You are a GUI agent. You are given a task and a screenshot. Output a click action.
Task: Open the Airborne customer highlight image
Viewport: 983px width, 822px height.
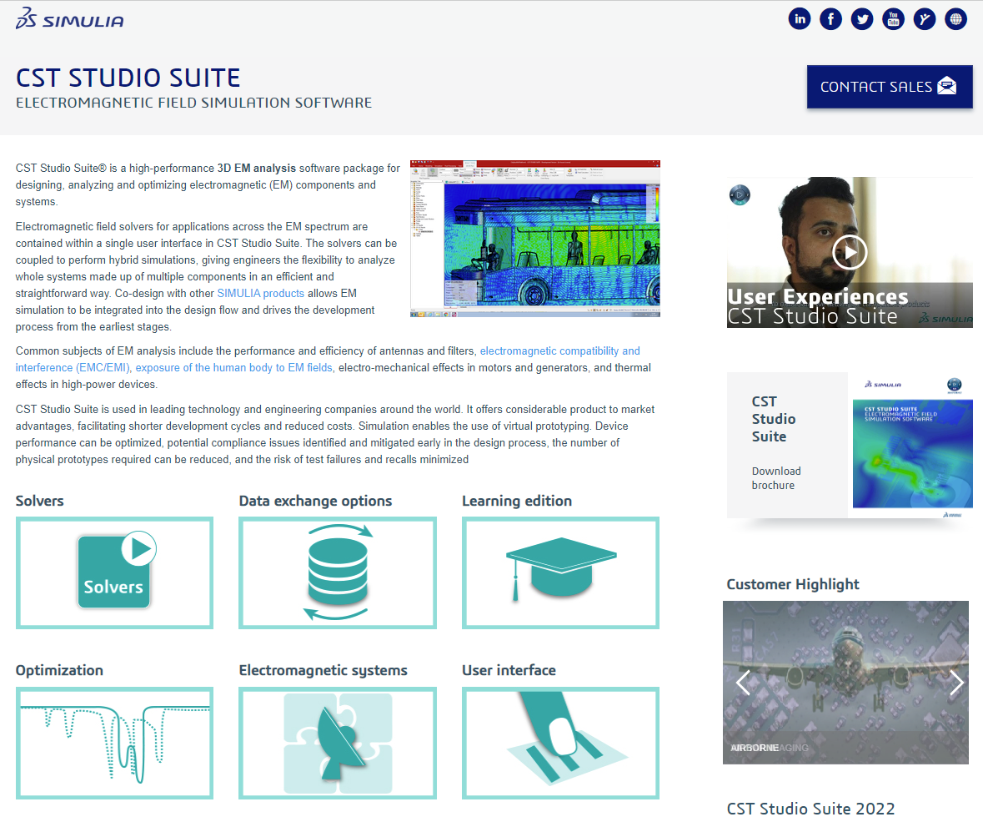(845, 683)
